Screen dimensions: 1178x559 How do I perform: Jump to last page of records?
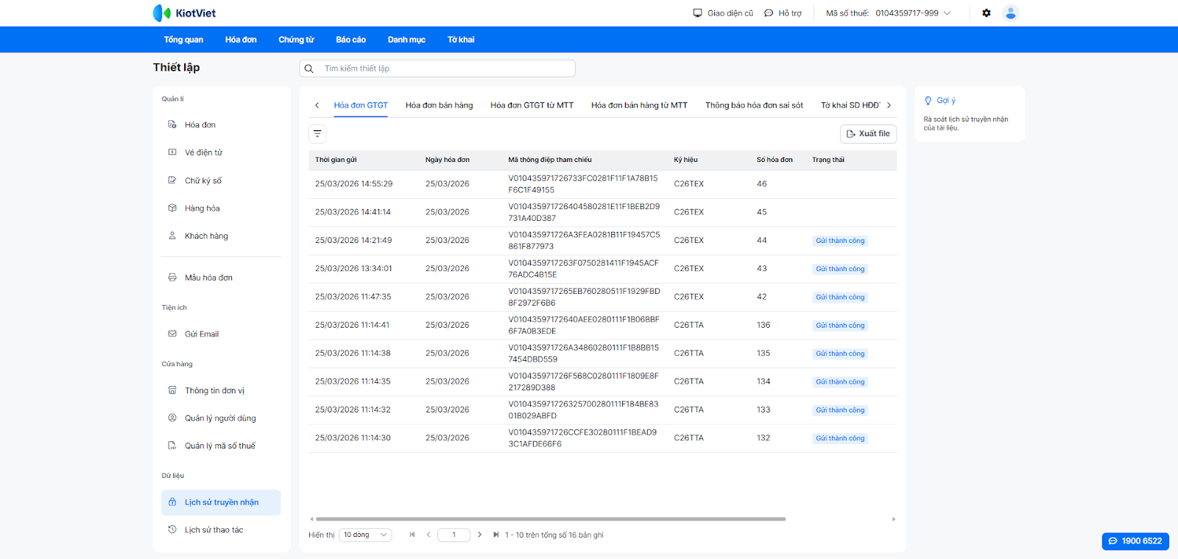coord(496,535)
